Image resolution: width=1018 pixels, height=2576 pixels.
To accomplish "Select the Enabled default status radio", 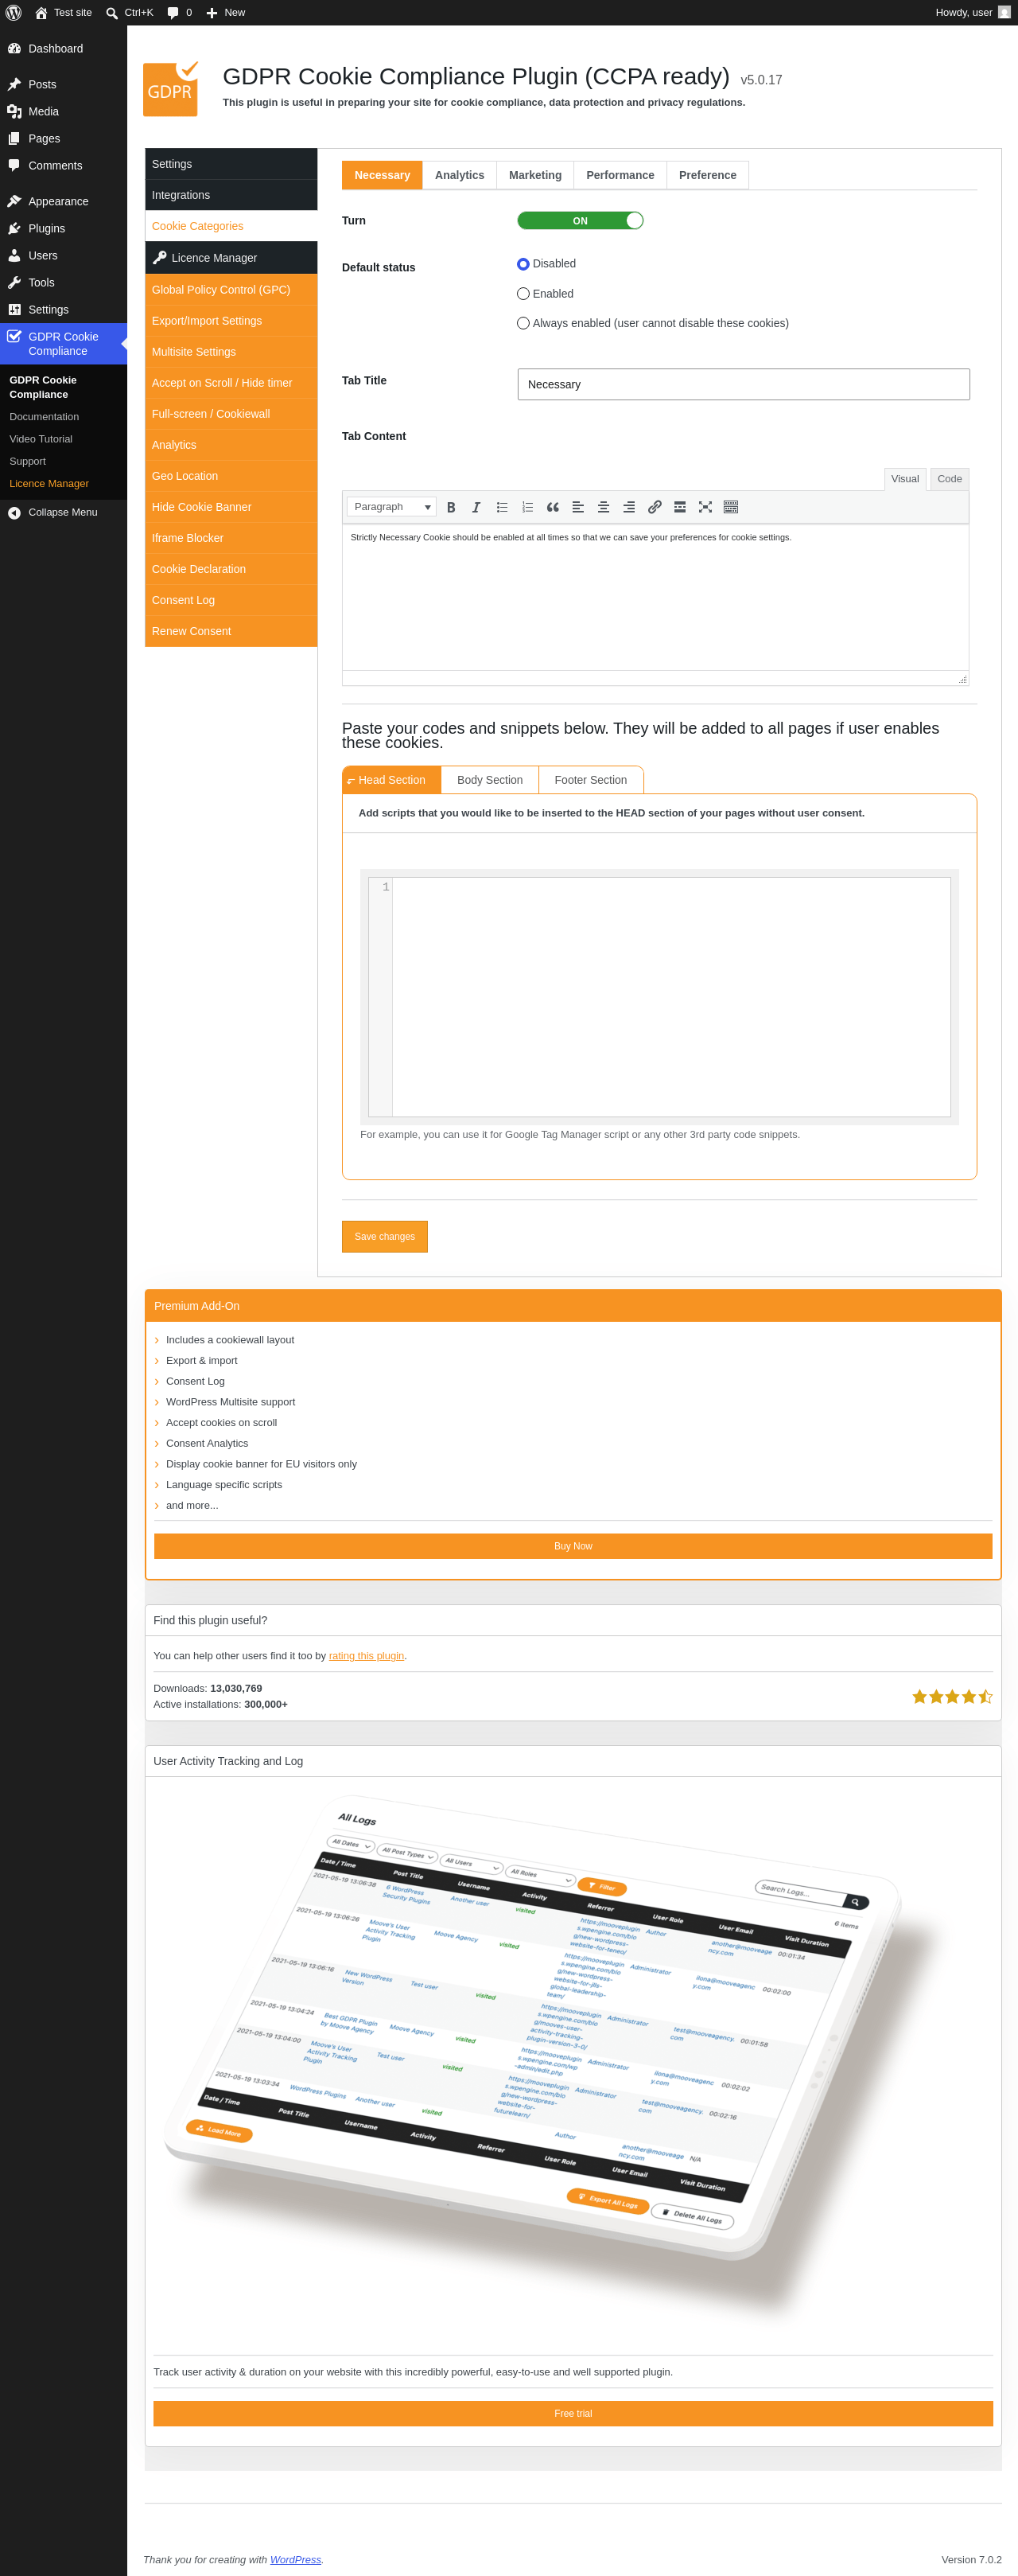I will 523,294.
